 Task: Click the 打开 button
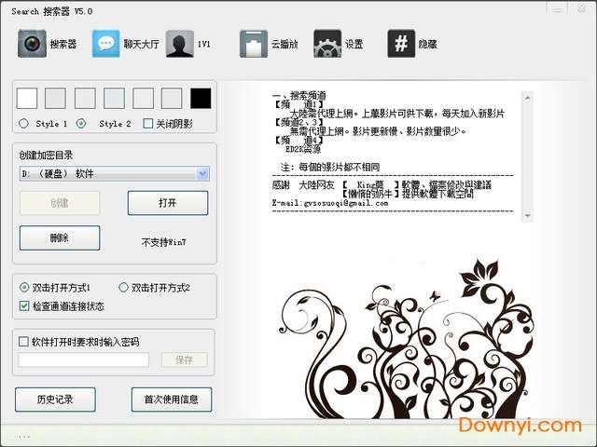pos(167,203)
